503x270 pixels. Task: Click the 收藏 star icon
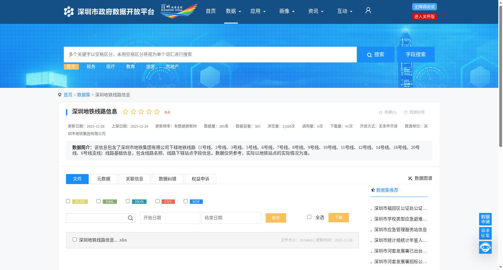click(x=381, y=112)
